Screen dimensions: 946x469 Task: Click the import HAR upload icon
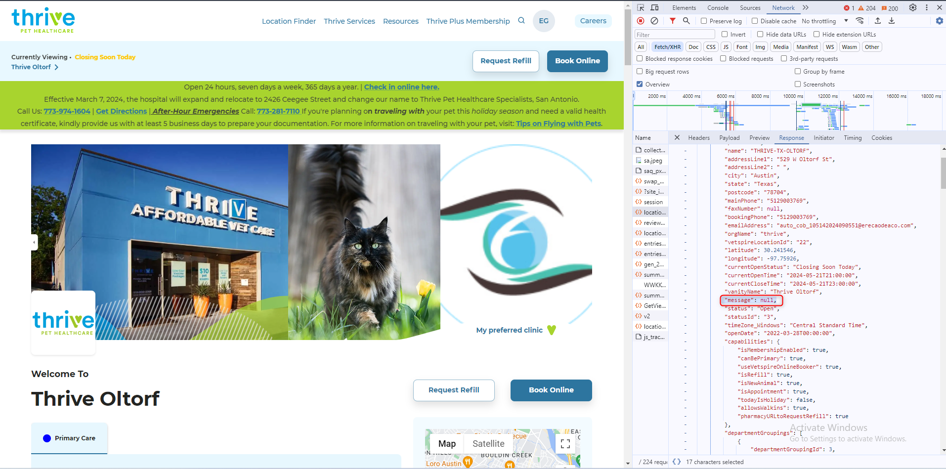(878, 21)
